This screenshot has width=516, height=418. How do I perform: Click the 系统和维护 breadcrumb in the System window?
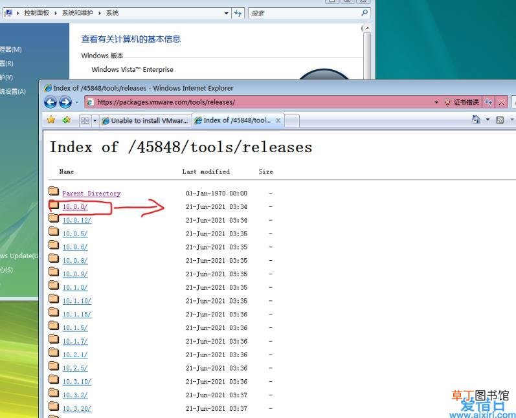78,13
